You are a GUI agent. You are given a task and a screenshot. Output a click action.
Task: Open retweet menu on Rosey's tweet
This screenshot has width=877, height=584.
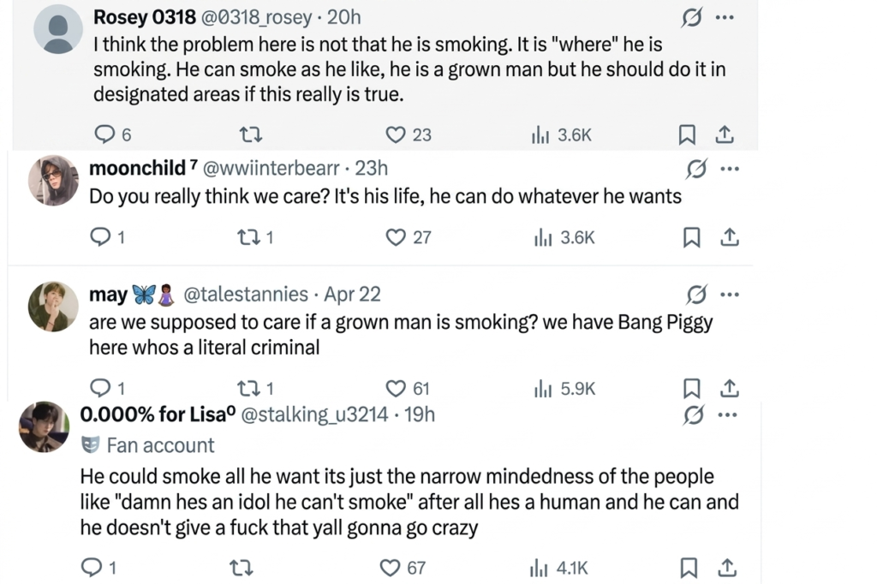coord(249,134)
